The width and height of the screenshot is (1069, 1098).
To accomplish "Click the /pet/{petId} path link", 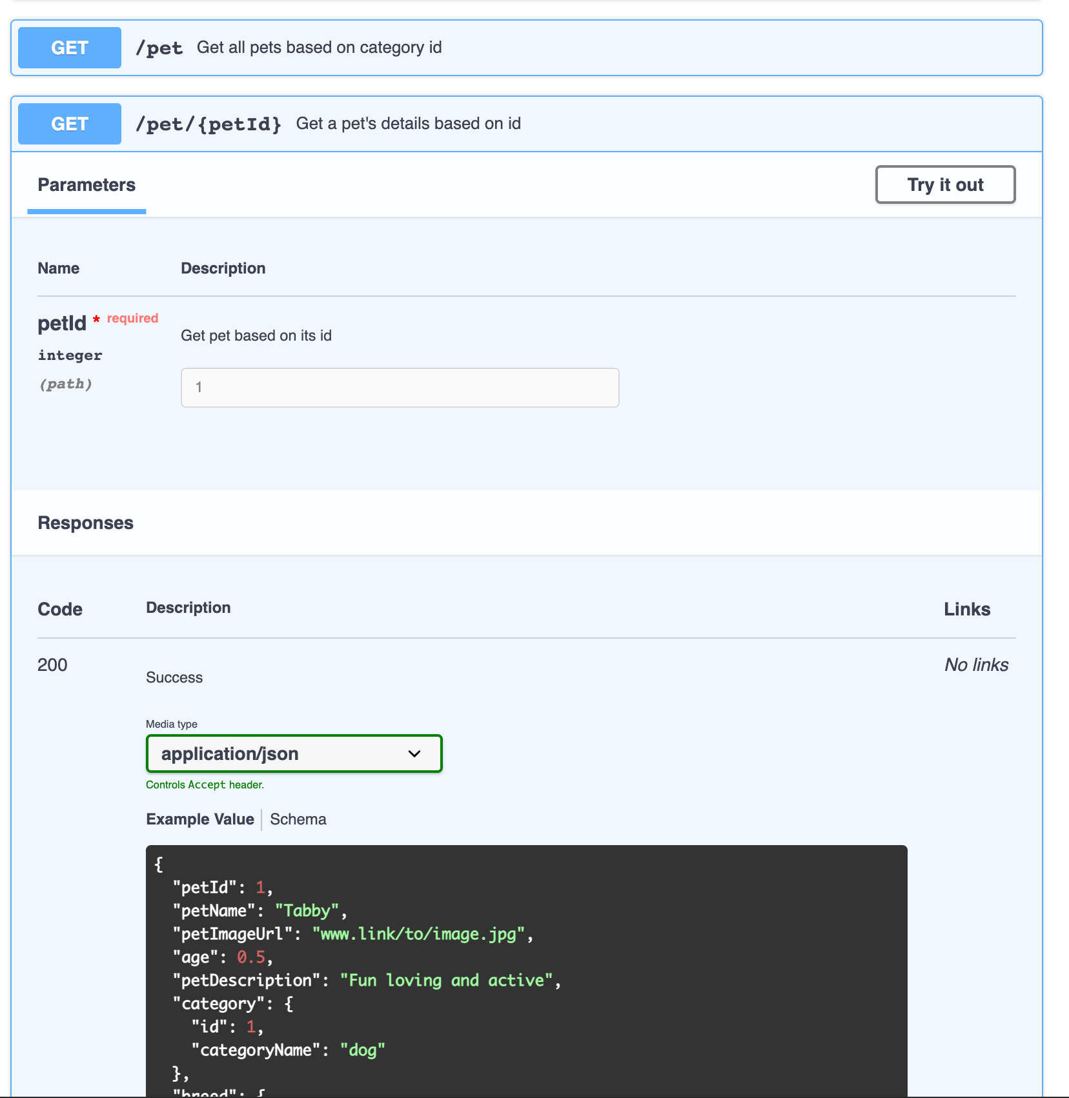I will coord(208,124).
